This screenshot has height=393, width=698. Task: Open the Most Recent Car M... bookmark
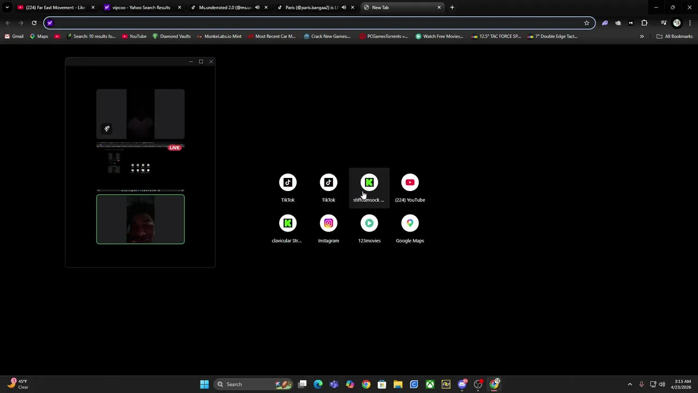271,37
